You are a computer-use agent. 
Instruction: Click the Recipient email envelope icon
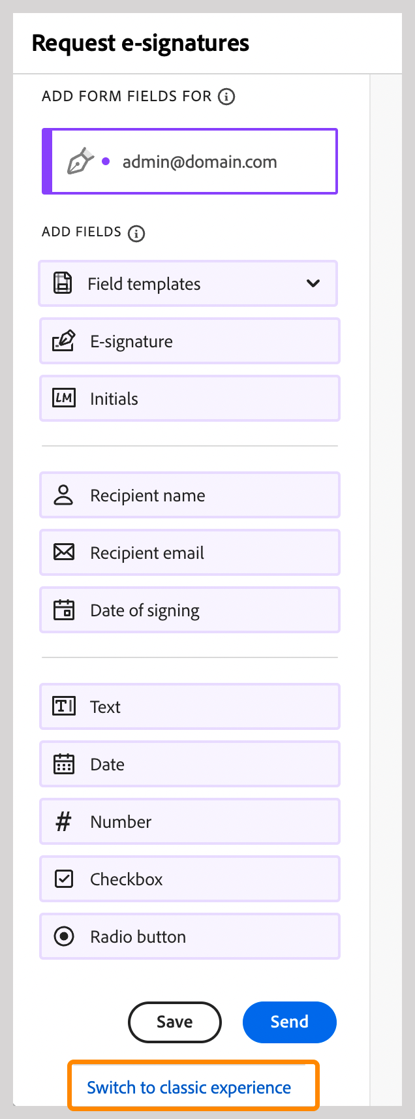coord(63,552)
